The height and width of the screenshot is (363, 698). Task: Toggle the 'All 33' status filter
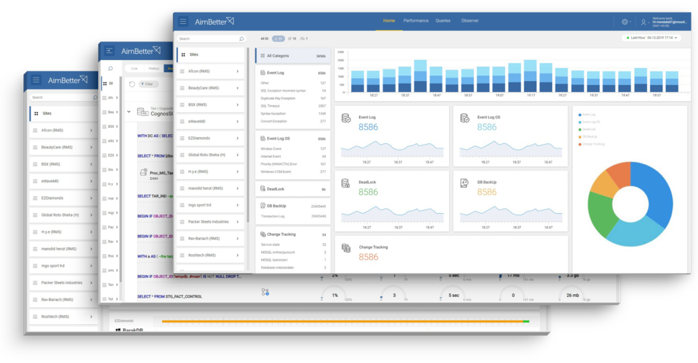[x=264, y=39]
